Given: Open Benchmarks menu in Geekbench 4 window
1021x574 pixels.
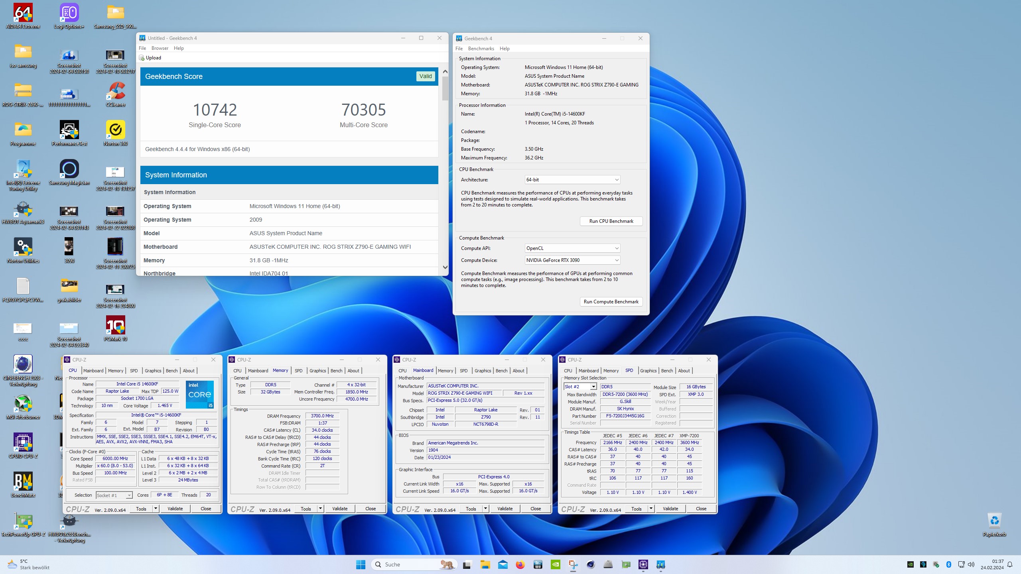Looking at the screenshot, I should 481,49.
